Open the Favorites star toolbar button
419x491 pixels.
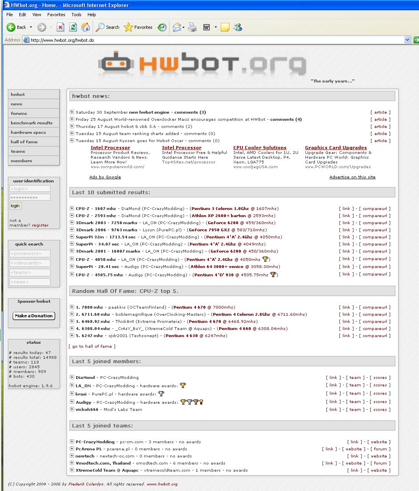click(138, 27)
